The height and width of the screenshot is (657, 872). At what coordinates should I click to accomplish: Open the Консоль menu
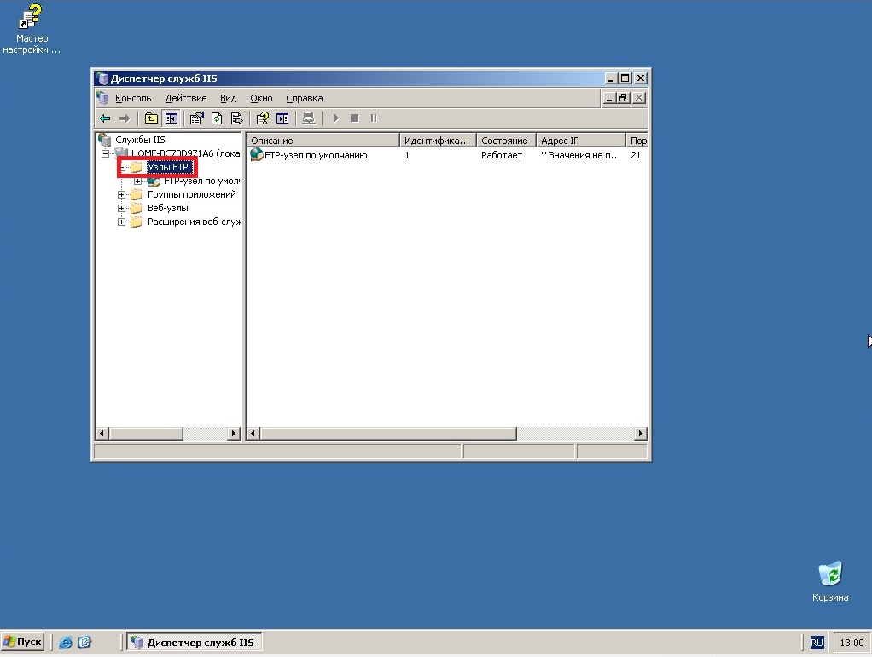point(133,98)
